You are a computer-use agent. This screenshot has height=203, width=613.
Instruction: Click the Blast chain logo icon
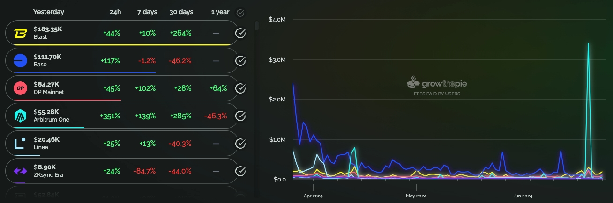(x=21, y=33)
